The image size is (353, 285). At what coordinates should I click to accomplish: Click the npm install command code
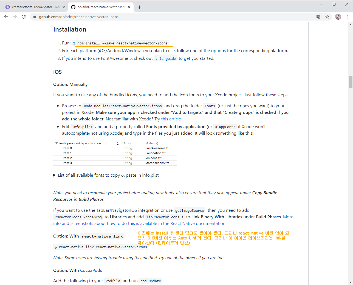[x=120, y=43]
